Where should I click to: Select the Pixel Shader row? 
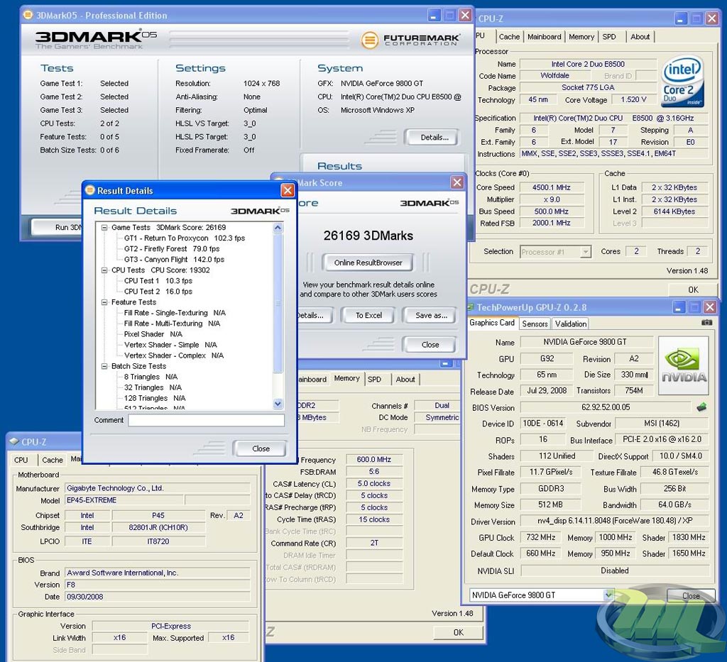[153, 334]
